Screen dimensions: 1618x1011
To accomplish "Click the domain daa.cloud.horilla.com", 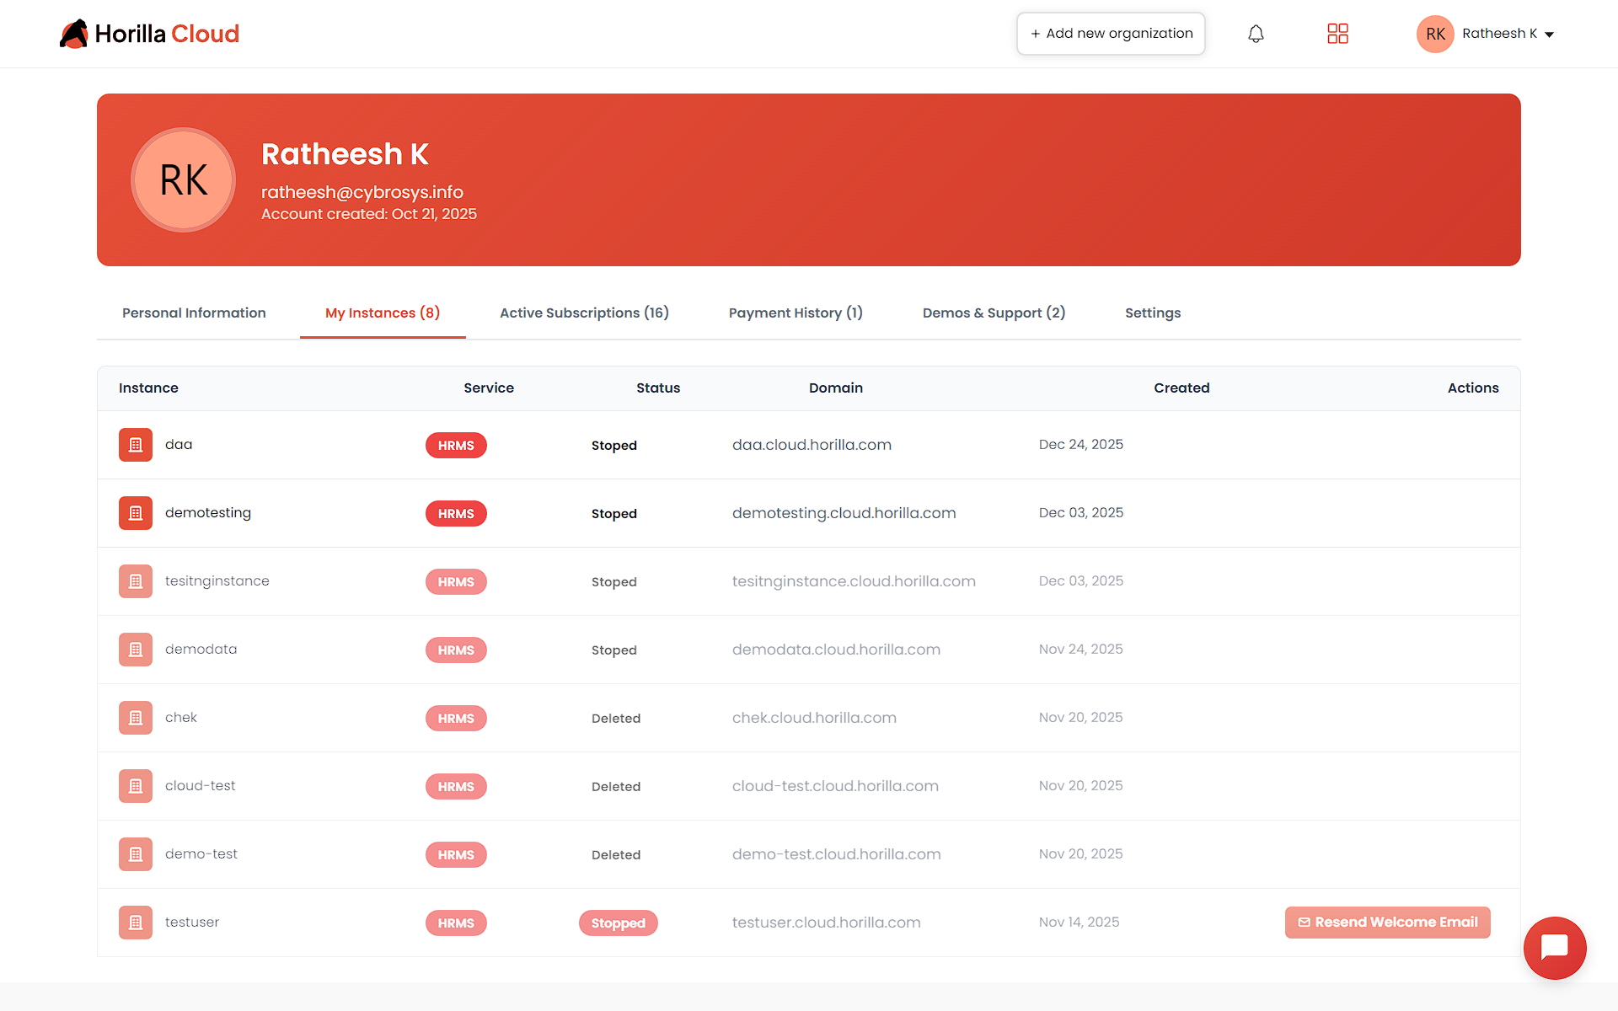I will tap(811, 444).
